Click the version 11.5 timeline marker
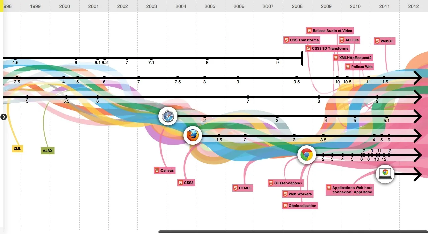The image size is (428, 234). point(384,78)
